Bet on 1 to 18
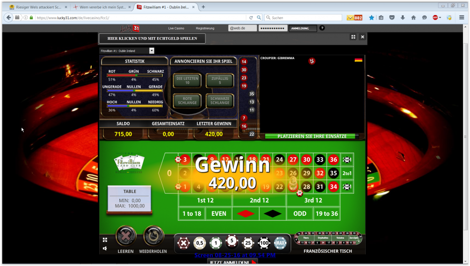 [192, 213]
